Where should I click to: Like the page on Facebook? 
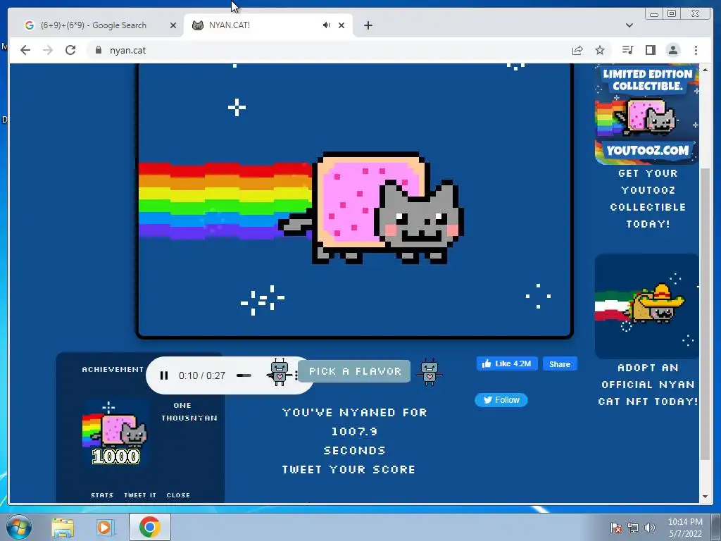coord(507,364)
